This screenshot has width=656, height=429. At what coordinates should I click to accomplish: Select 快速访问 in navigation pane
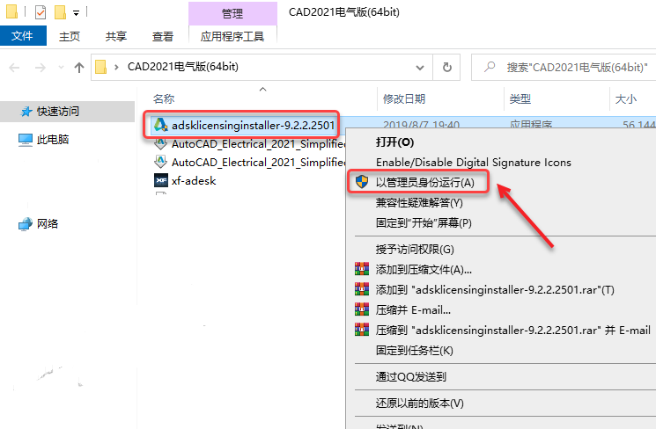(x=58, y=112)
